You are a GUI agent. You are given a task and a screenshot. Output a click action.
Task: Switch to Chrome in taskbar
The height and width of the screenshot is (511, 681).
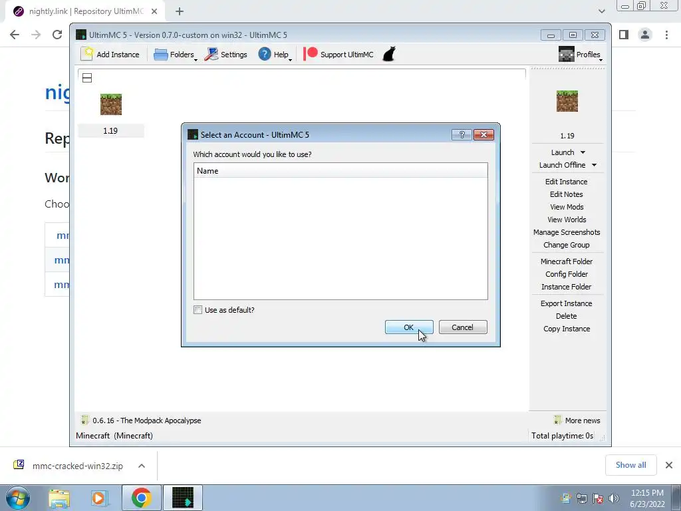141,498
